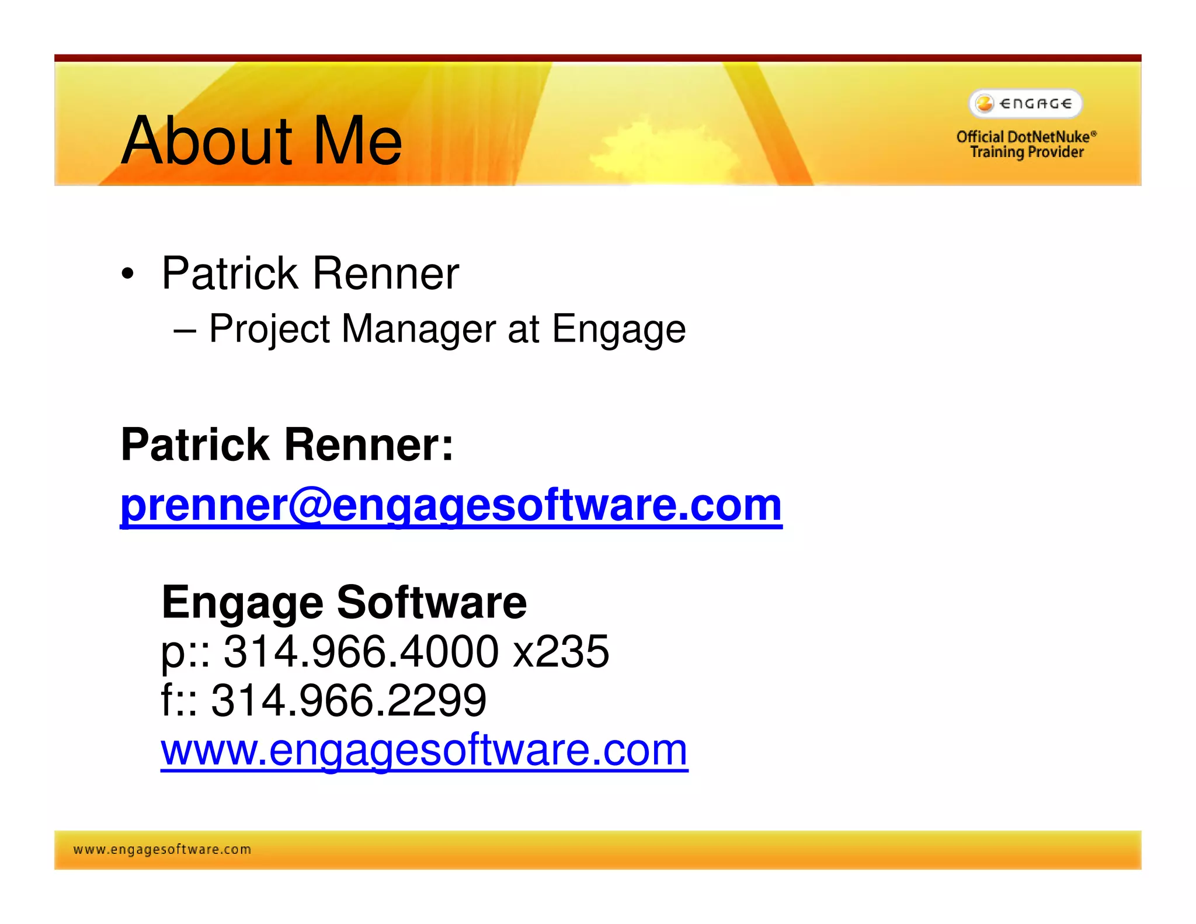This screenshot has height=924, width=1196.
Task: Click Official DotNetNuke Training Provider text
Action: point(1026,145)
